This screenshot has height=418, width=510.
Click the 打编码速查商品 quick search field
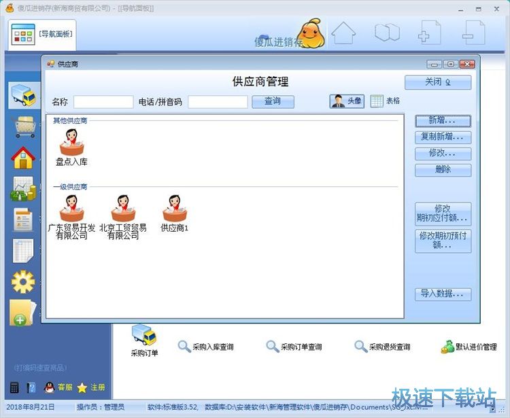coord(41,368)
